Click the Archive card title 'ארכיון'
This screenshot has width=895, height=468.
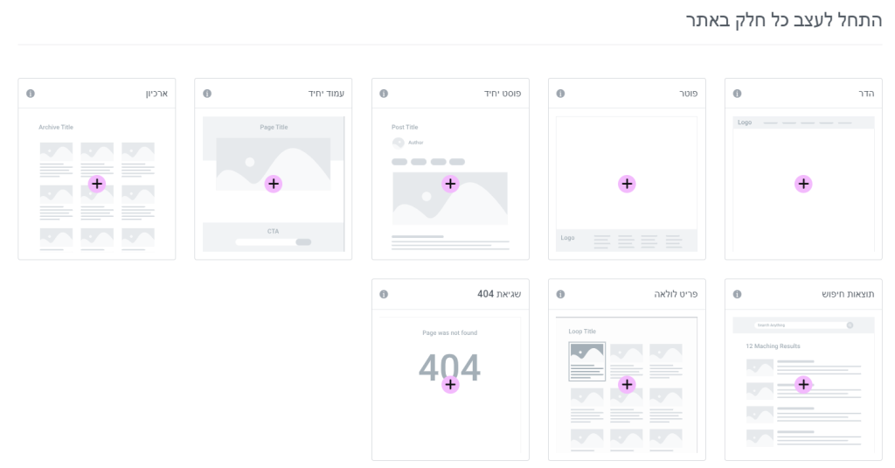click(x=156, y=94)
